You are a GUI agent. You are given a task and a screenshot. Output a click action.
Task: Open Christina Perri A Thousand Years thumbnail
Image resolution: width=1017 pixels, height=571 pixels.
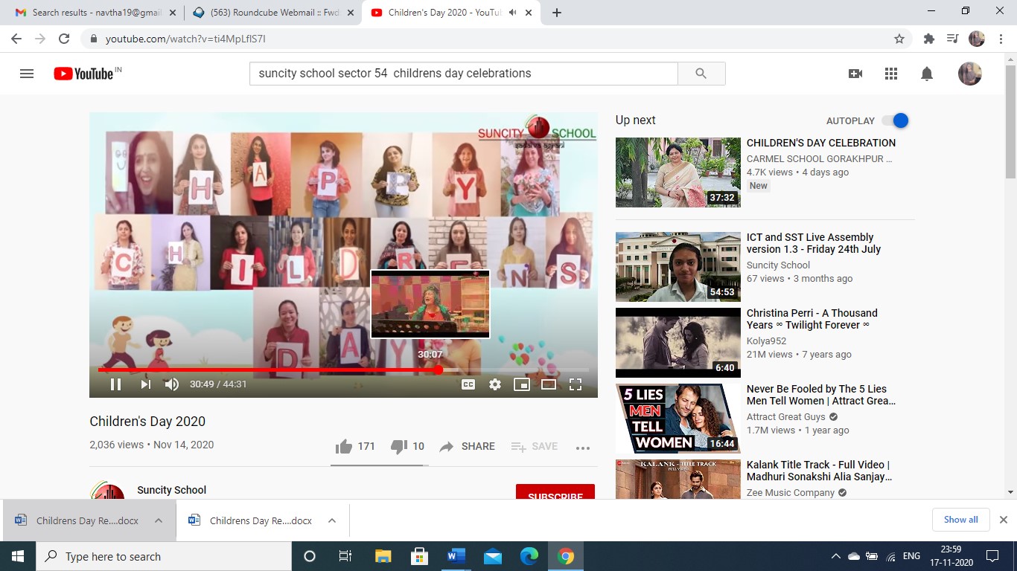678,343
